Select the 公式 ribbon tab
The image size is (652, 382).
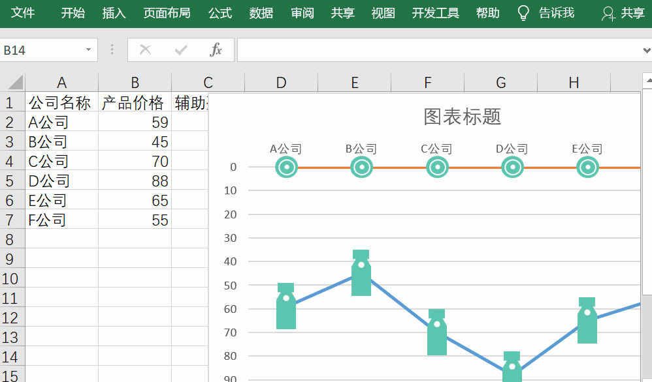click(220, 12)
